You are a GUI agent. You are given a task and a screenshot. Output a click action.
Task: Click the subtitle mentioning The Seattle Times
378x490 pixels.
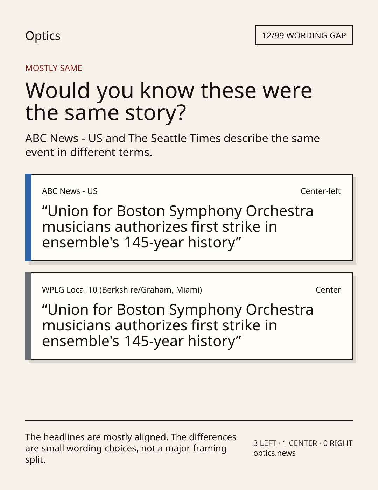172,145
